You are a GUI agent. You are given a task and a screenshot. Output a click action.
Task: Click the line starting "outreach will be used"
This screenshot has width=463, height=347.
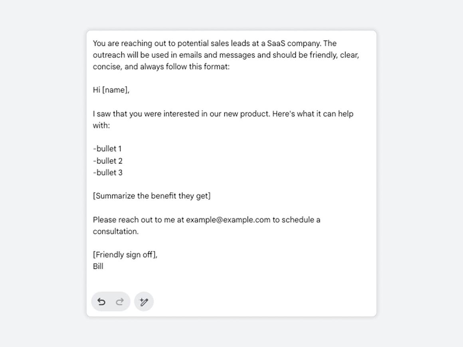coord(226,55)
